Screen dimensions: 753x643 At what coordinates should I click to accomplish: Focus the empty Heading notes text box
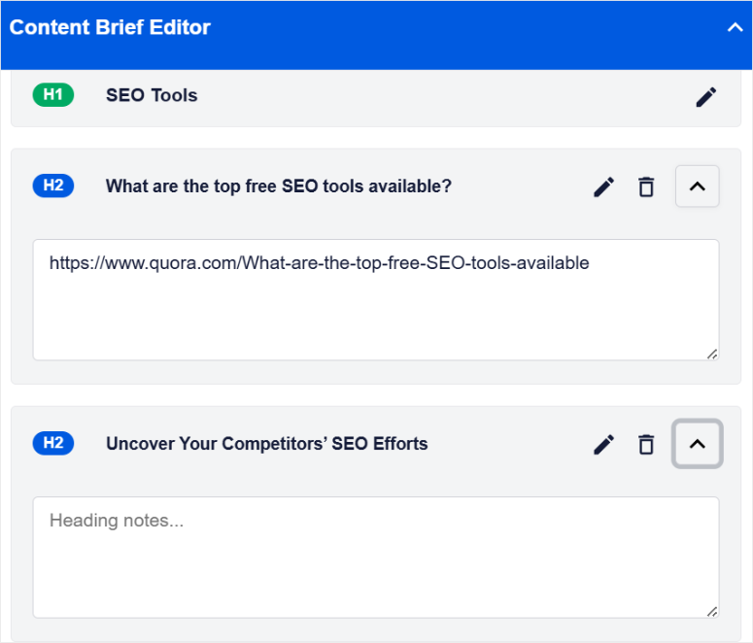tap(375, 557)
